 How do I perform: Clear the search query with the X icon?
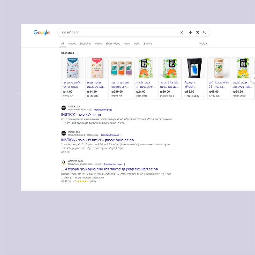click(182, 33)
